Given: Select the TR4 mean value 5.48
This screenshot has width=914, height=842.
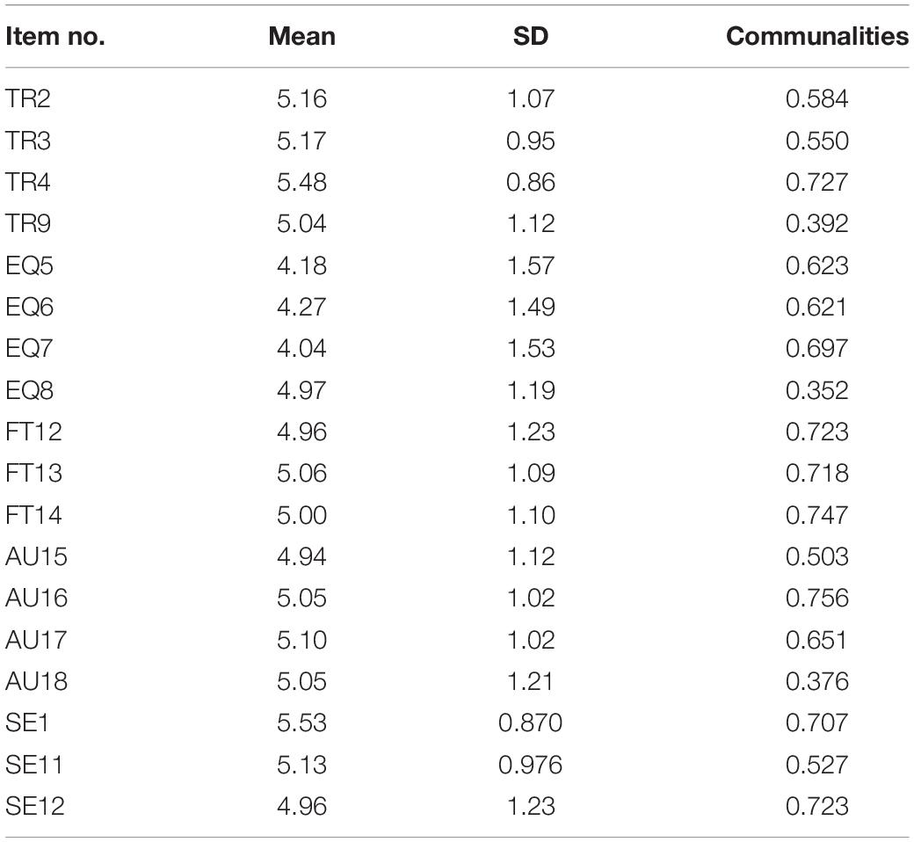Looking at the screenshot, I should (302, 182).
